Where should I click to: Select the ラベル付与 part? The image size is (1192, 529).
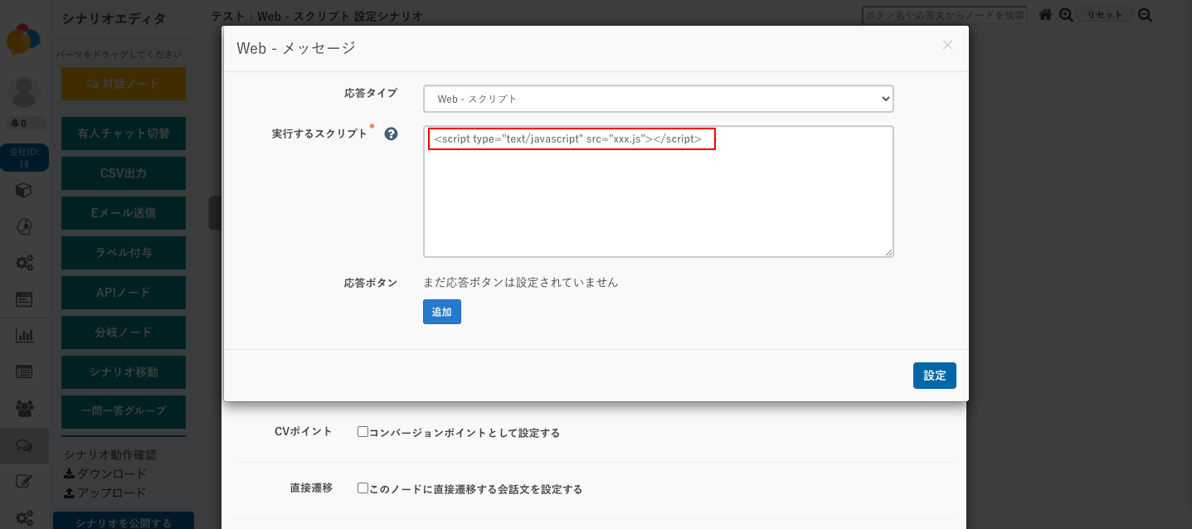(x=124, y=253)
